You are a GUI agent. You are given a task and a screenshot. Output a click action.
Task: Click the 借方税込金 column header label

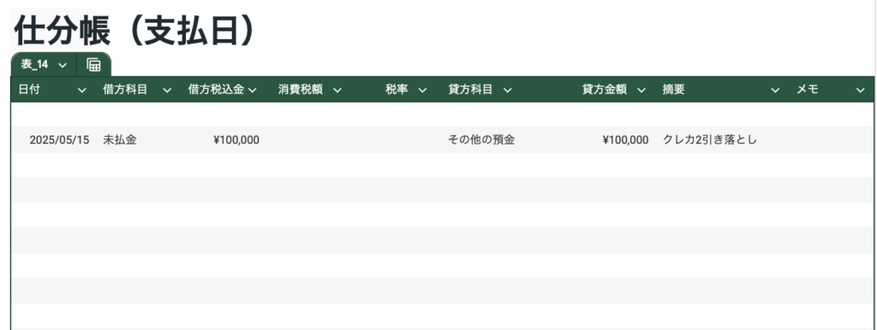click(x=216, y=90)
